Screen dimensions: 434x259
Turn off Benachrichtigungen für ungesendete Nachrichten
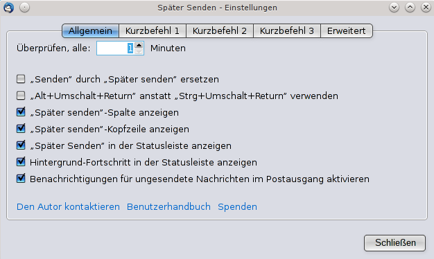[x=21, y=178]
